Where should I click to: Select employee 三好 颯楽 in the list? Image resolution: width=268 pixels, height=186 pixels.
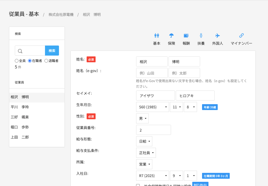[x=37, y=117]
